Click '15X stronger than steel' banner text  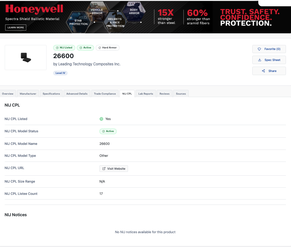tap(166, 17)
